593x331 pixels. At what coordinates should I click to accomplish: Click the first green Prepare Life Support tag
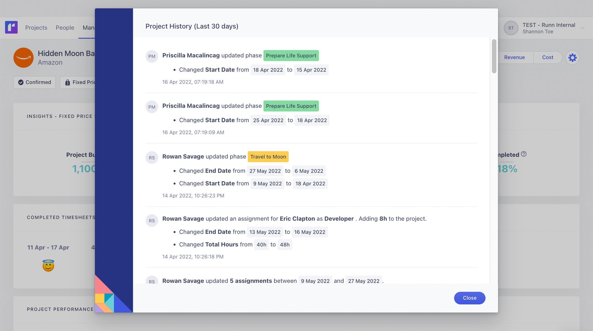pyautogui.click(x=291, y=55)
